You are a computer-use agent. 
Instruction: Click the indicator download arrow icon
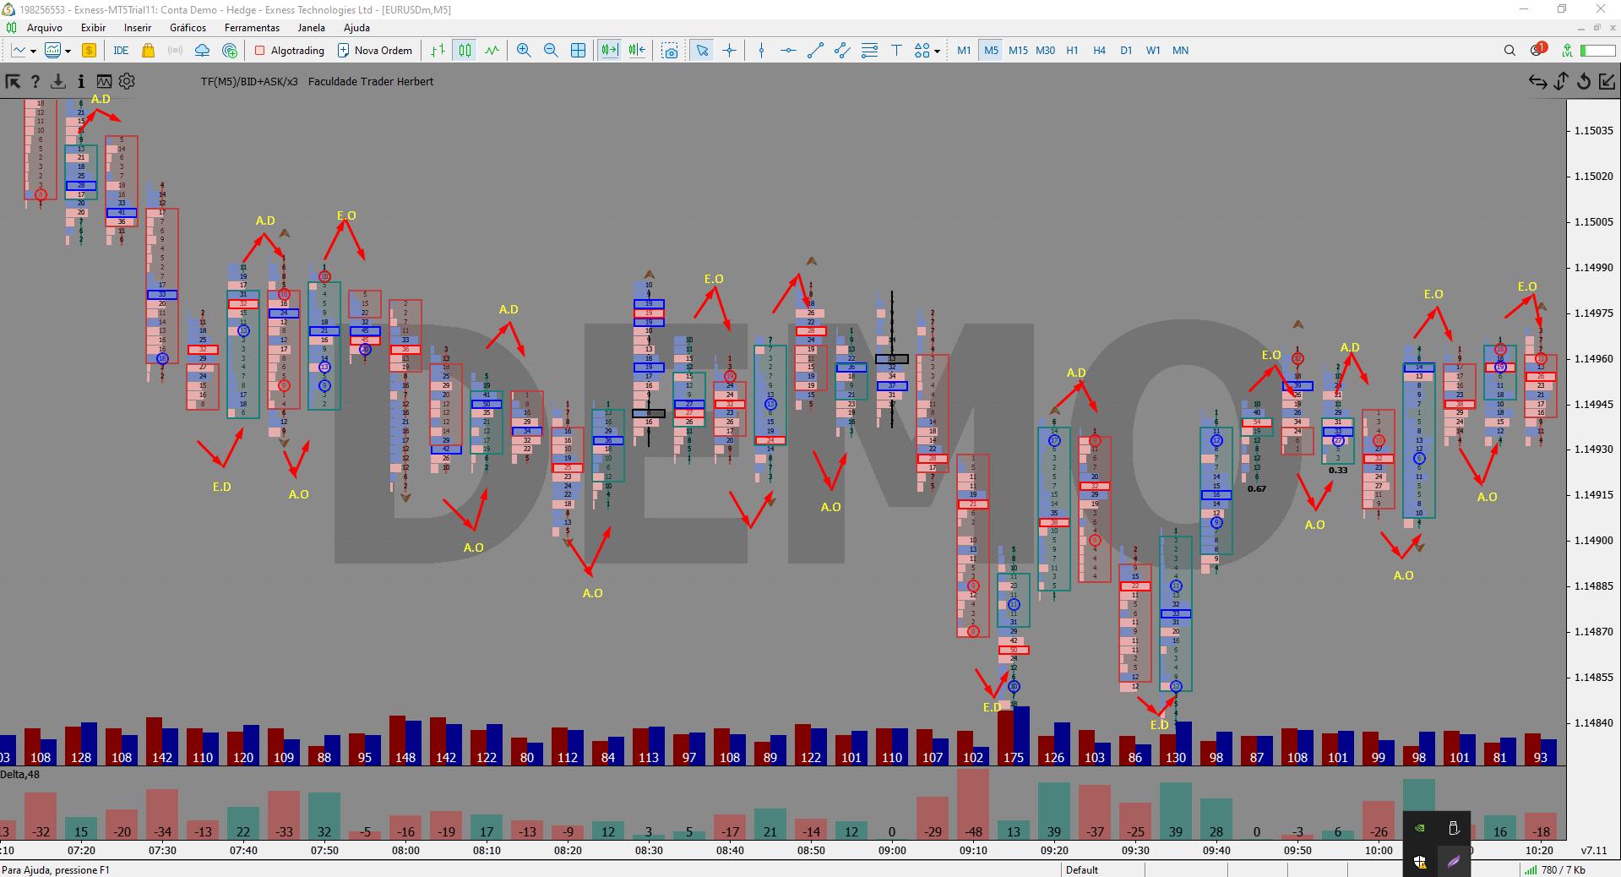tap(57, 81)
